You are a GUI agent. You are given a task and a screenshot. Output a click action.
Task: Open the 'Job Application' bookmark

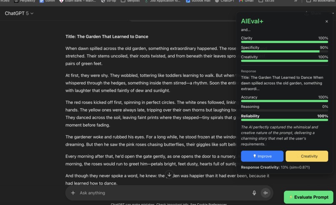click(163, 1)
